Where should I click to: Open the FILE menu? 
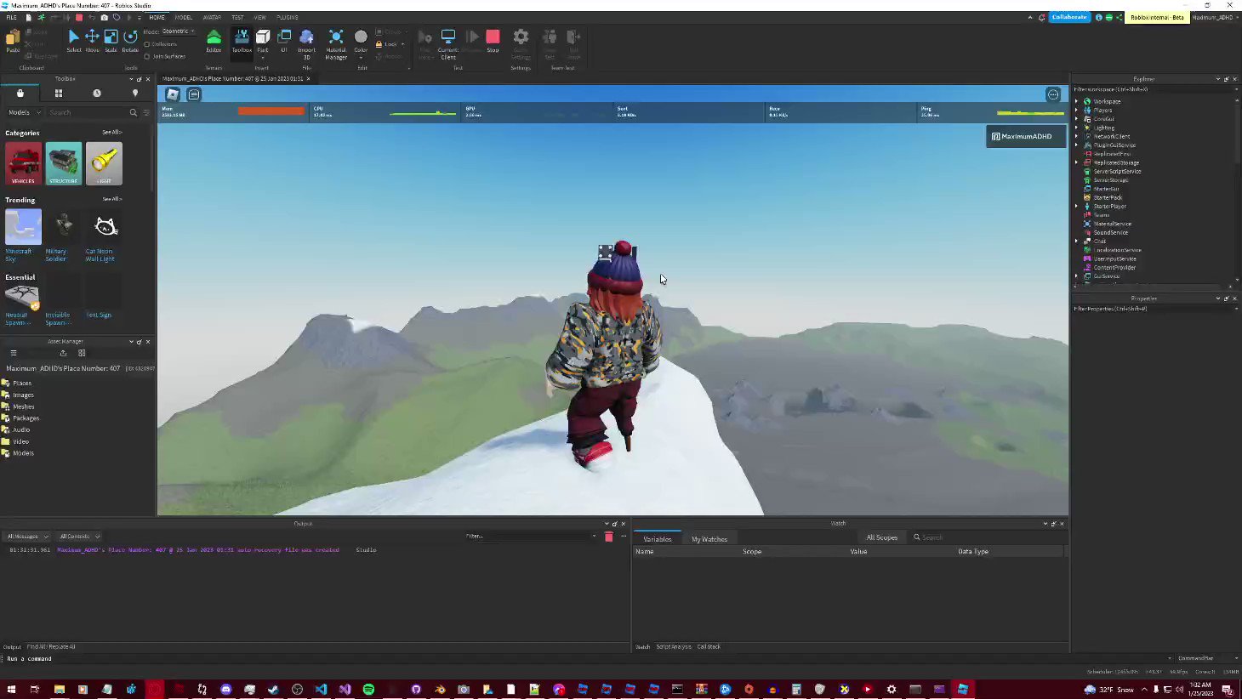[12, 17]
